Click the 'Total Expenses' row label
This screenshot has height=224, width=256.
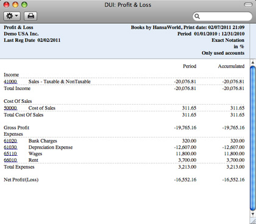pyautogui.click(x=19, y=167)
